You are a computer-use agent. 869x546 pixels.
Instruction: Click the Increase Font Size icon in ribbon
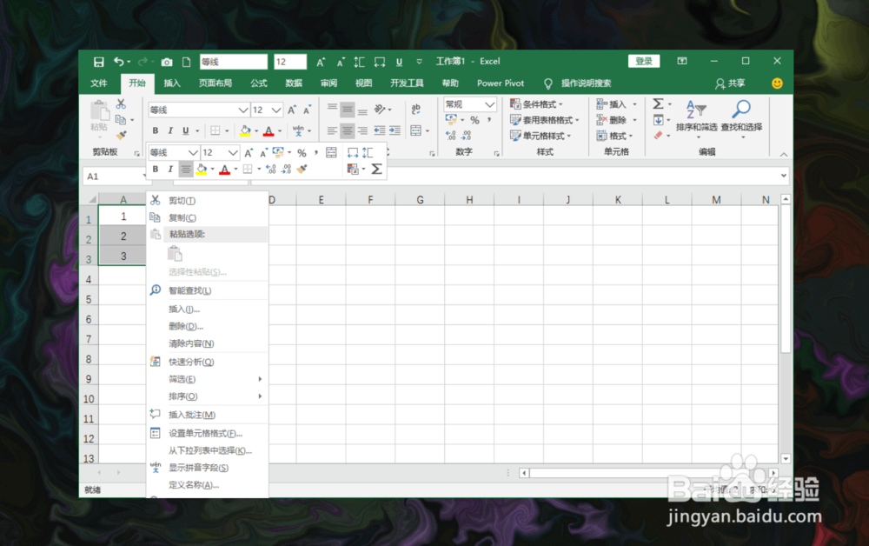292,110
